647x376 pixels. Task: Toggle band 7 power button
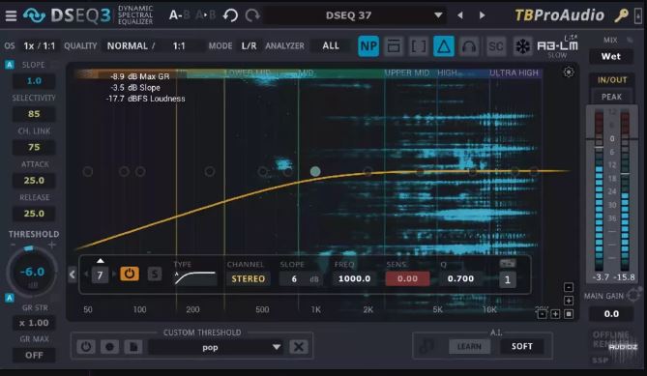pos(130,274)
